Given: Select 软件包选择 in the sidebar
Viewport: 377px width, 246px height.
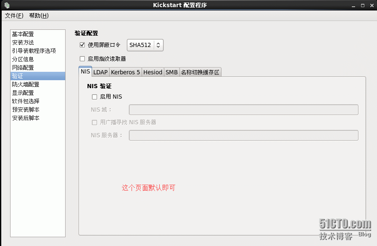Looking at the screenshot, I should click(x=38, y=101).
